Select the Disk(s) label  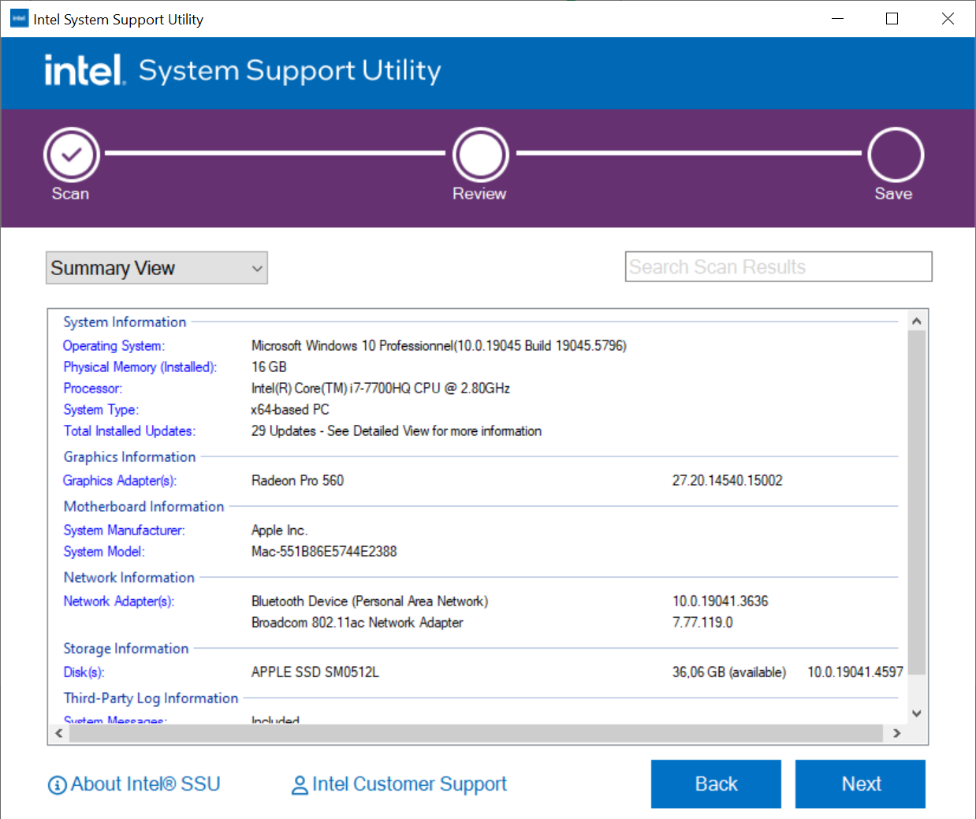[84, 672]
